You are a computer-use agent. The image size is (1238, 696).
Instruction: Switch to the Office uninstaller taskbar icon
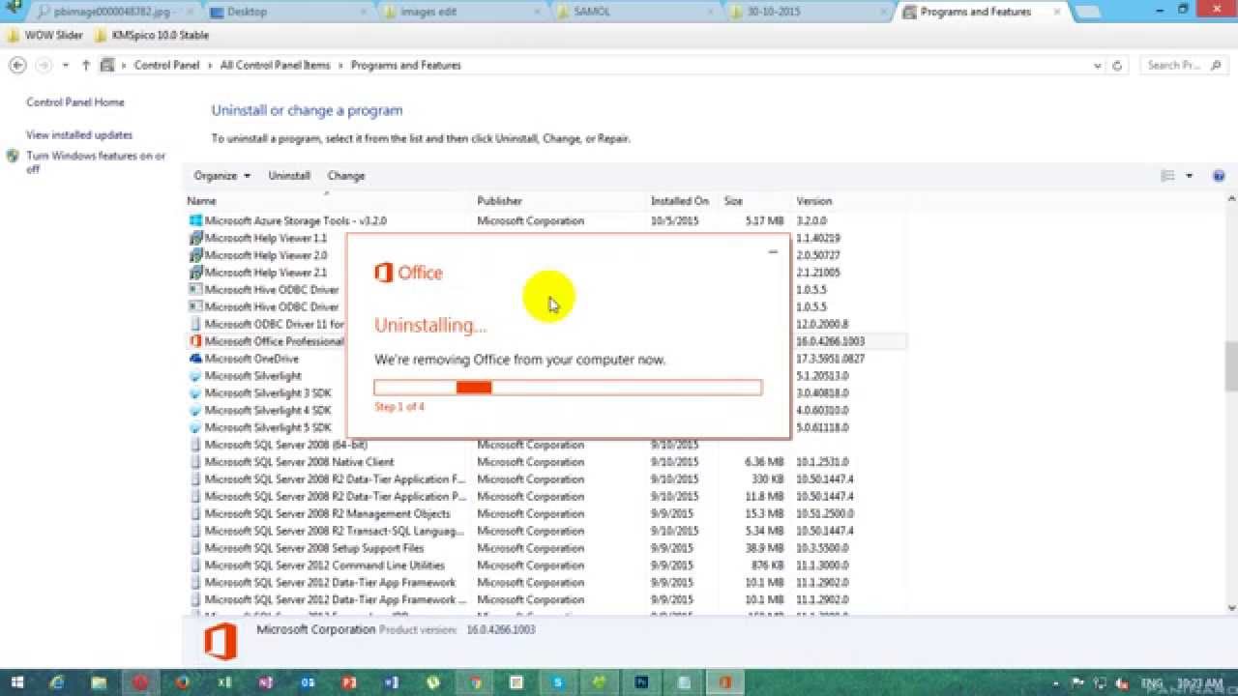tap(724, 682)
